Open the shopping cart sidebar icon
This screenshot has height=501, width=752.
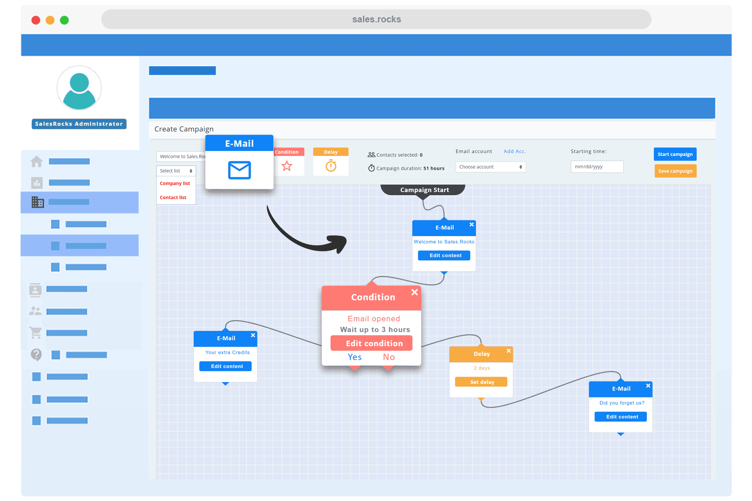[x=35, y=333]
